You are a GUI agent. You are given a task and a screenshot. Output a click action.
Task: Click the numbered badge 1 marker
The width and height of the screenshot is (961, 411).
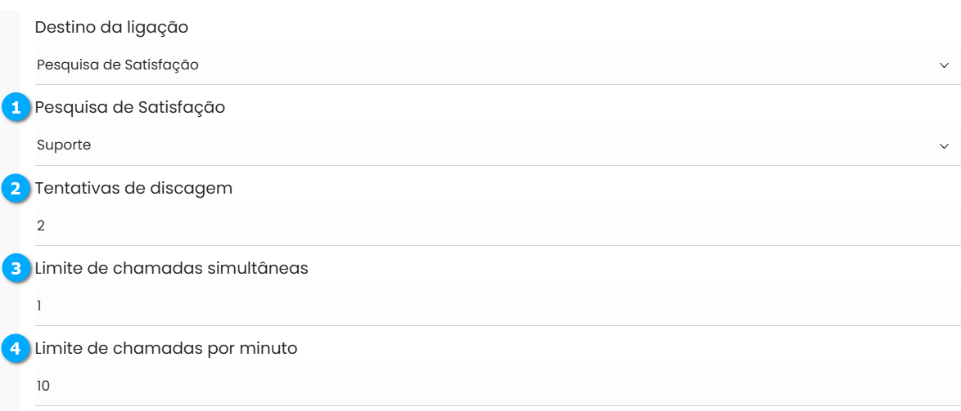(15, 108)
